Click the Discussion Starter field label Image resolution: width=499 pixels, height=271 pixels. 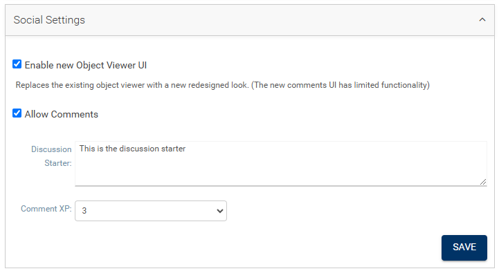point(51,156)
